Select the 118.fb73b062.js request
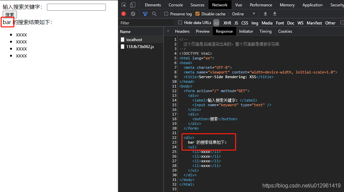344x192 pixels. pyautogui.click(x=141, y=47)
